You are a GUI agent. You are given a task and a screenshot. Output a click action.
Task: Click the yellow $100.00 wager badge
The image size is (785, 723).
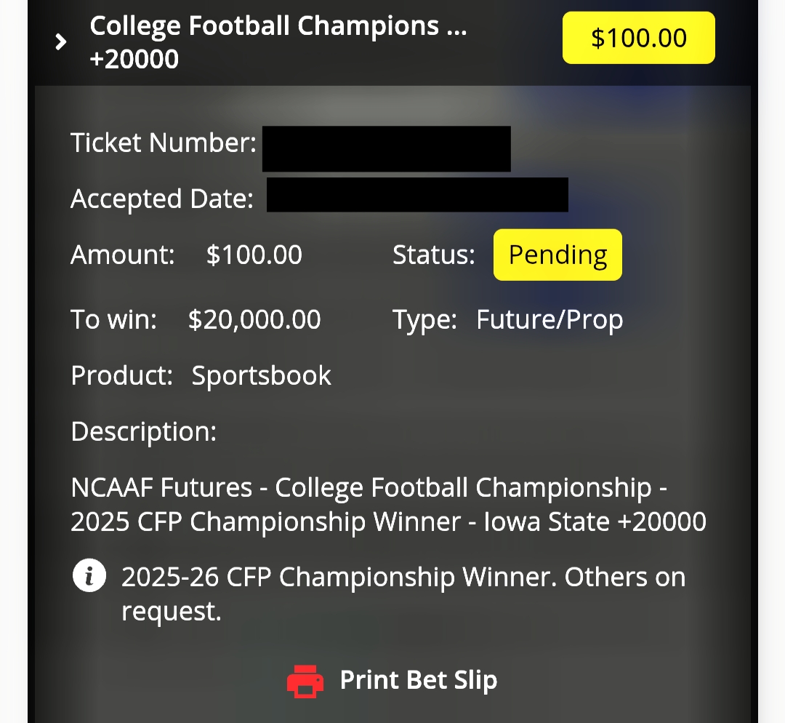coord(638,38)
